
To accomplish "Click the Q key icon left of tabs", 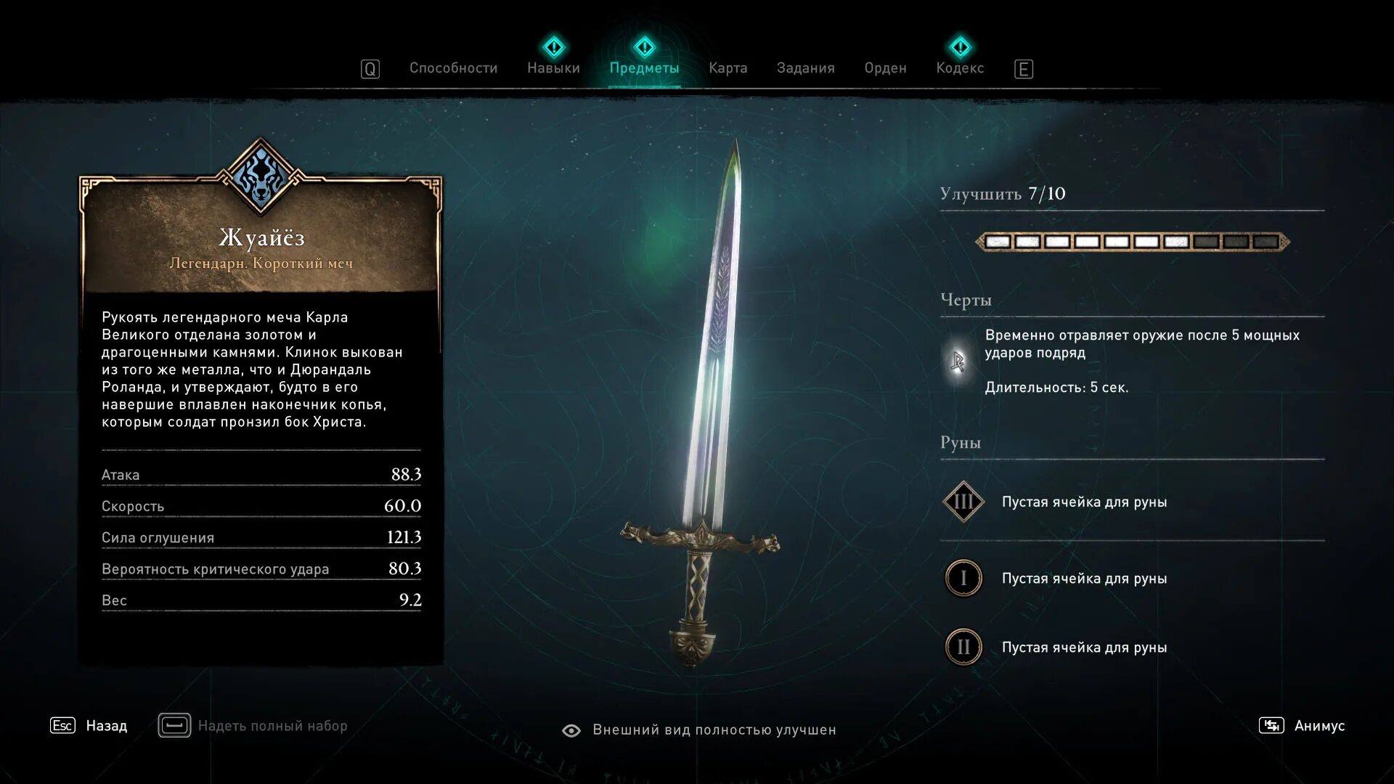I will [x=370, y=69].
